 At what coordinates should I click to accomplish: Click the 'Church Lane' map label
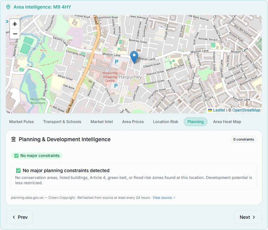click(x=109, y=95)
